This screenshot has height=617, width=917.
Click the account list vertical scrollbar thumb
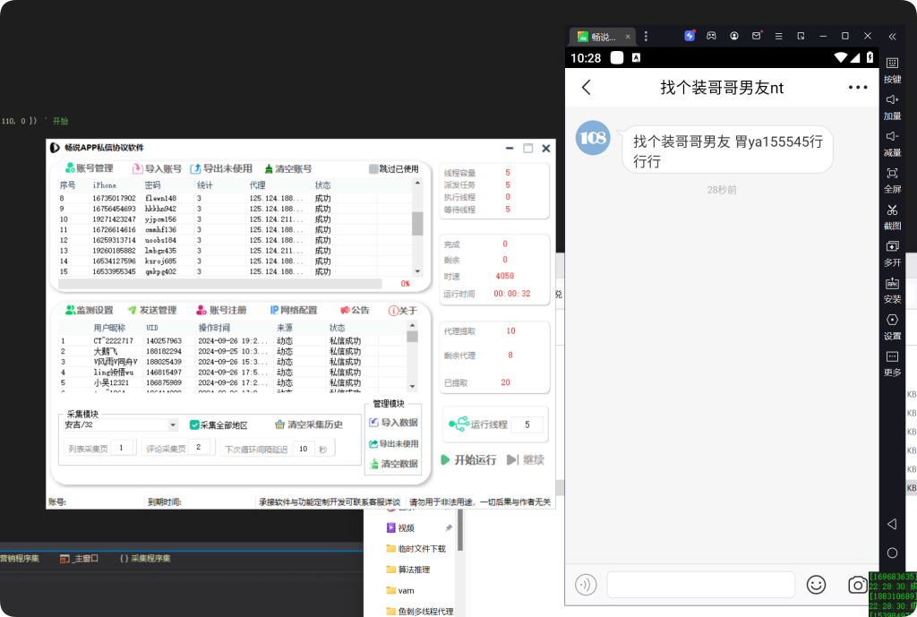(417, 223)
